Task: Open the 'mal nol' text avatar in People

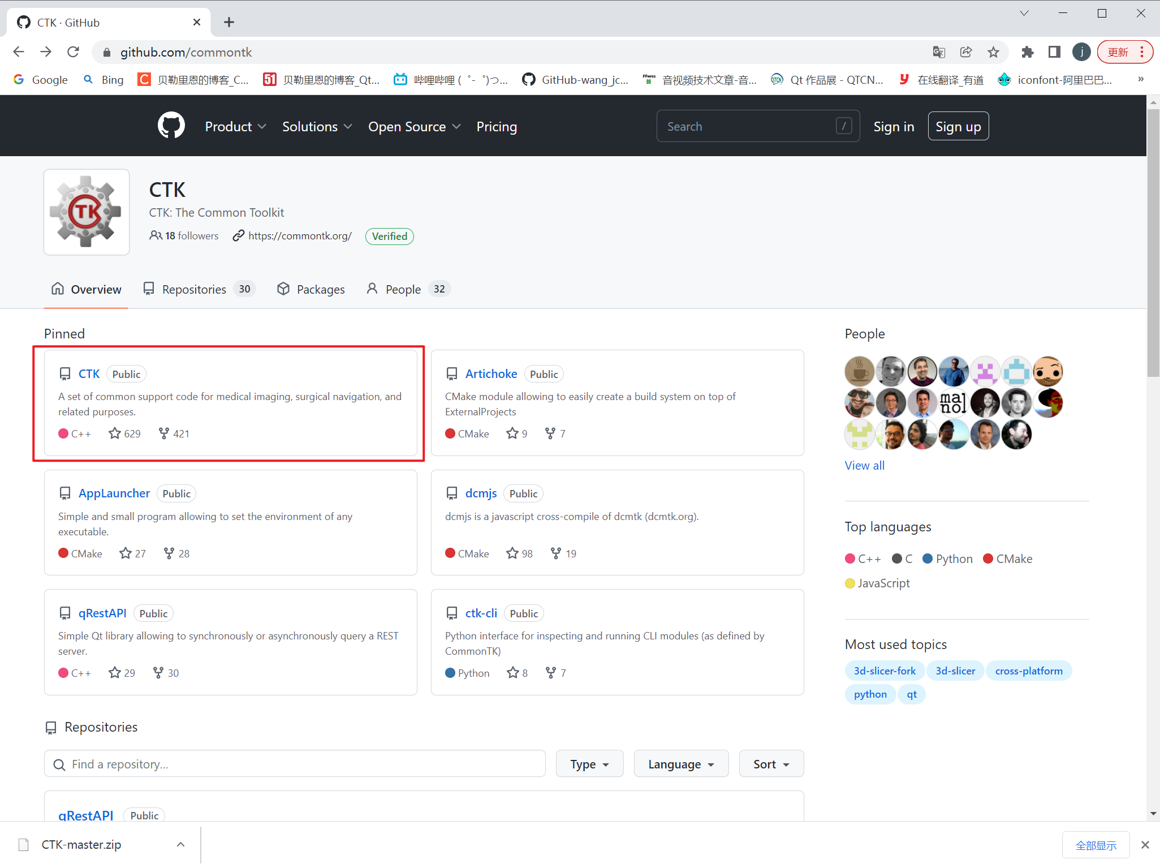Action: [953, 403]
